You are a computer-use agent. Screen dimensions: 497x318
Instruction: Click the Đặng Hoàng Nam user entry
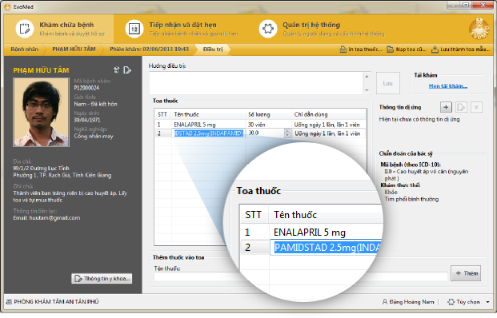click(408, 302)
